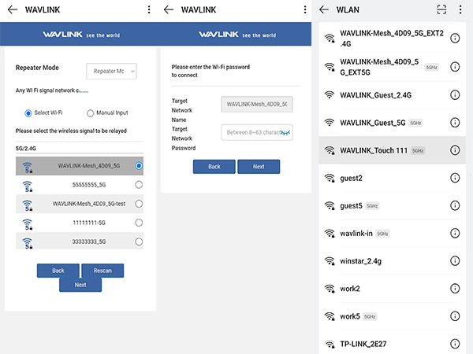Open info for winstar_2.4g network
473x354 pixels.
click(x=455, y=261)
